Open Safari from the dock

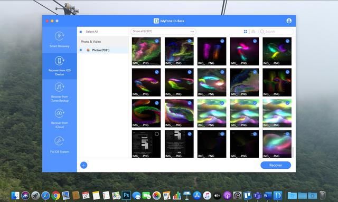tap(45, 196)
